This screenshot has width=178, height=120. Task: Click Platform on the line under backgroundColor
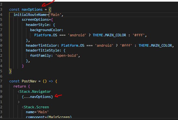pyautogui.click(x=43, y=35)
